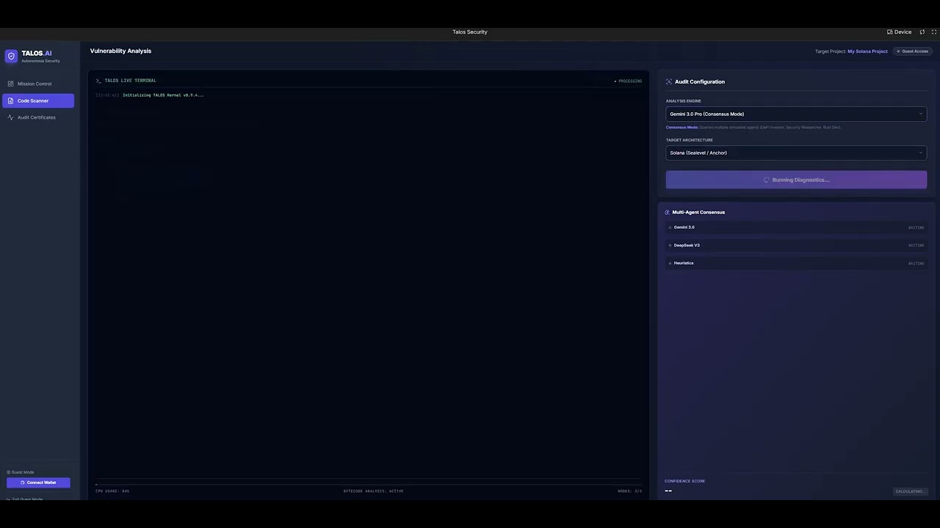Click the Consensus Mode description text
940x528 pixels.
pyautogui.click(x=753, y=128)
